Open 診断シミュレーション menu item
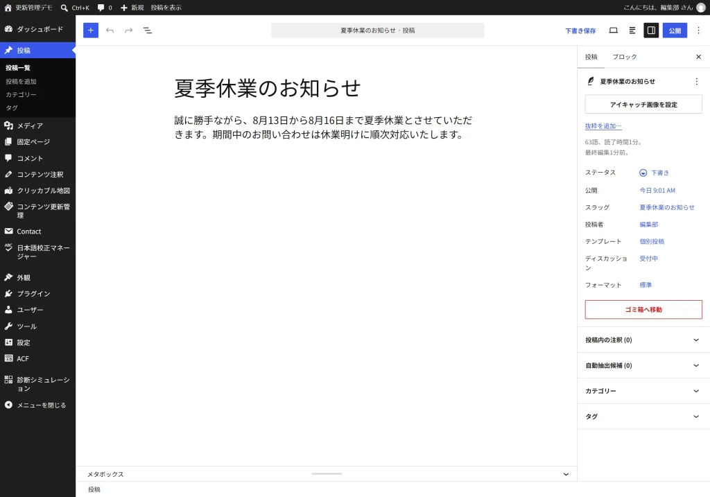Image resolution: width=710 pixels, height=497 pixels. pyautogui.click(x=37, y=384)
